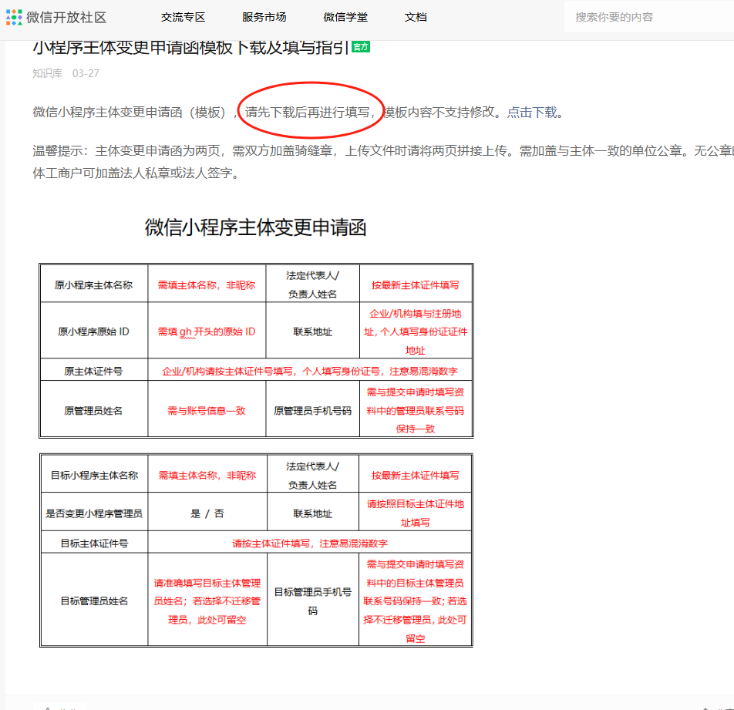Screen dimensions: 734x710
Task: Click the 原小程序主体名称 table cell
Action: [93, 285]
